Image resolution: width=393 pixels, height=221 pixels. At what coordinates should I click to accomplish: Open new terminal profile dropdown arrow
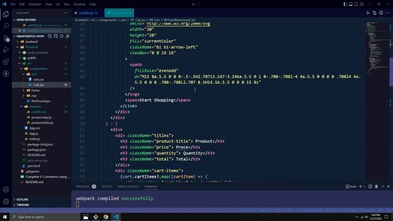coord(364,187)
